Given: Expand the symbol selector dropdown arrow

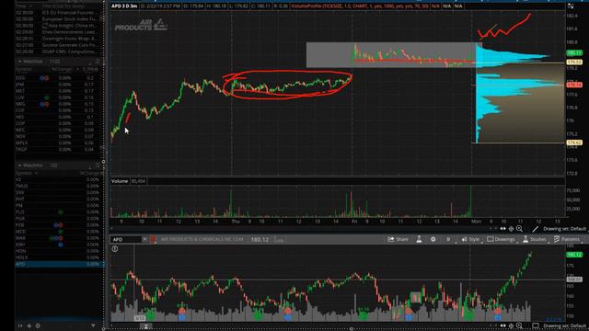Looking at the screenshot, I should click(144, 239).
